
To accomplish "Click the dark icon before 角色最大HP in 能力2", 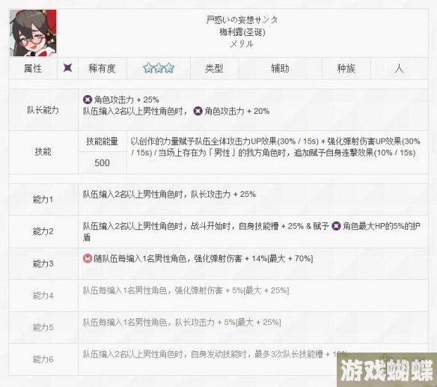I will 336,226.
